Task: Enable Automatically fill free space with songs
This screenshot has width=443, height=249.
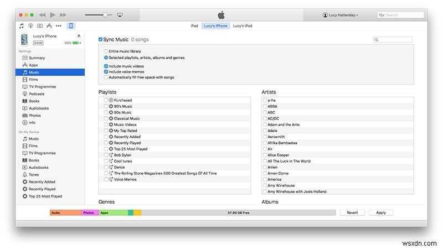Action: [106, 77]
